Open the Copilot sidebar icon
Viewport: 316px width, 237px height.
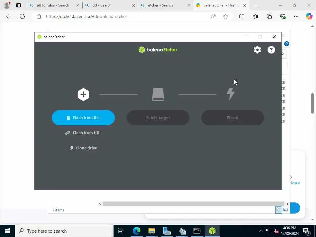(x=309, y=16)
